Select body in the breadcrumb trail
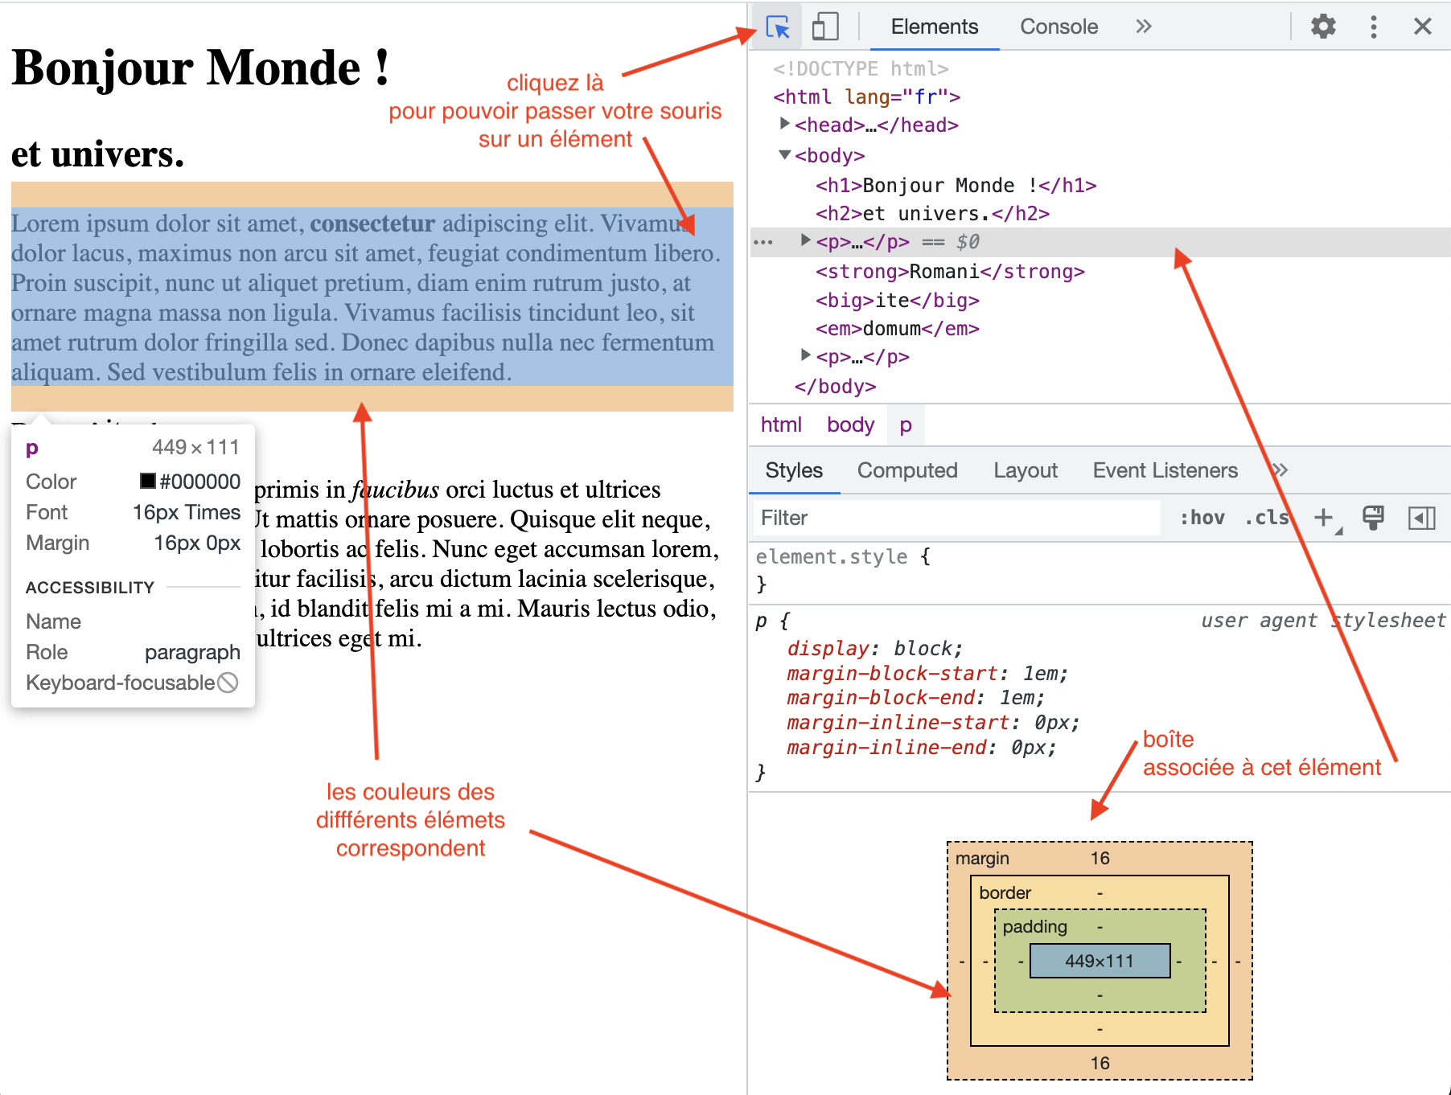This screenshot has width=1451, height=1095. click(850, 425)
